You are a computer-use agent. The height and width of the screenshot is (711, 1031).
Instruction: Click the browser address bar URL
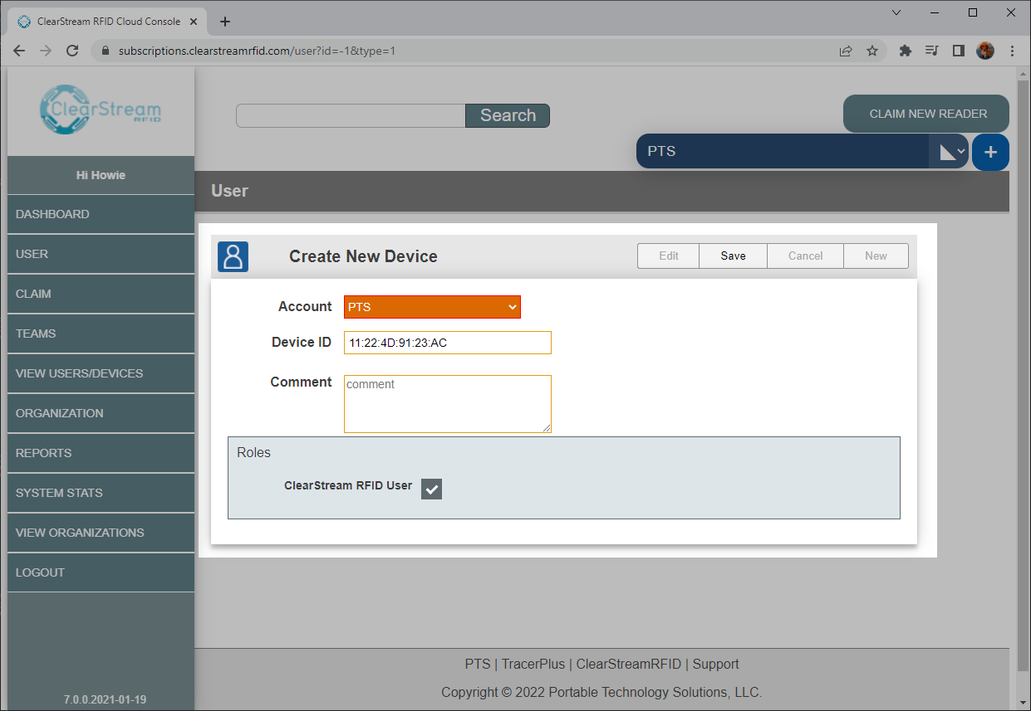[257, 51]
